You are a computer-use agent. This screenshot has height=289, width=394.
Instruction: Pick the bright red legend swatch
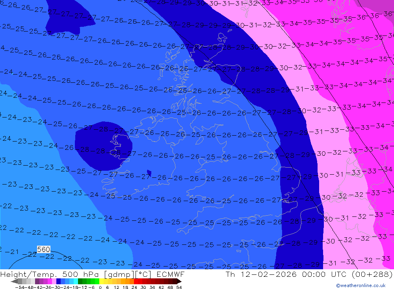136,281
